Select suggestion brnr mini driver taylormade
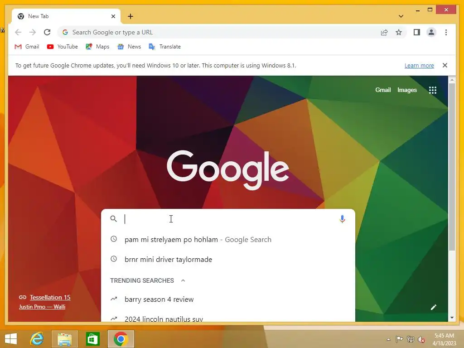 coord(228,259)
